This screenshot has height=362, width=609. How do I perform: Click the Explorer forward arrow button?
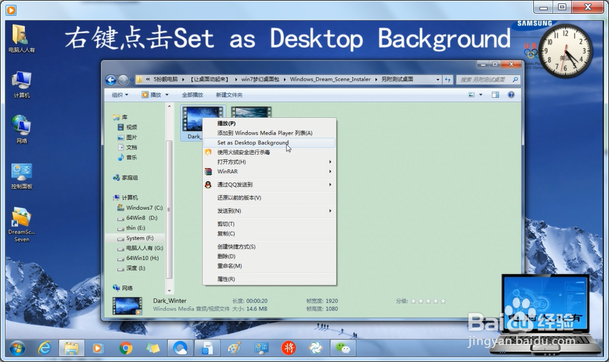click(x=123, y=80)
